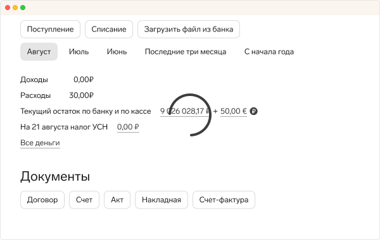Viewport: 380px width, 240px height.
Task: Switch to the Июнь tab
Action: [x=117, y=52]
